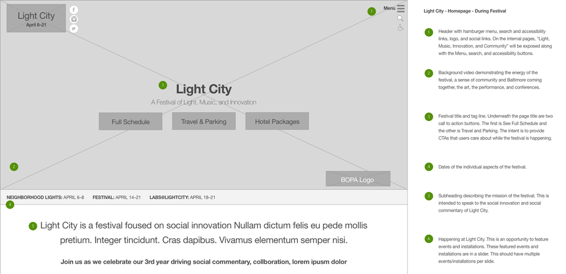Image resolution: width=566 pixels, height=274 pixels.
Task: Click the Twitter social icon
Action: tap(74, 29)
